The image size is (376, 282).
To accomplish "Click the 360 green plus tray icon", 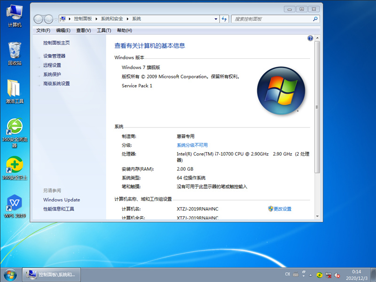I will click(x=319, y=275).
